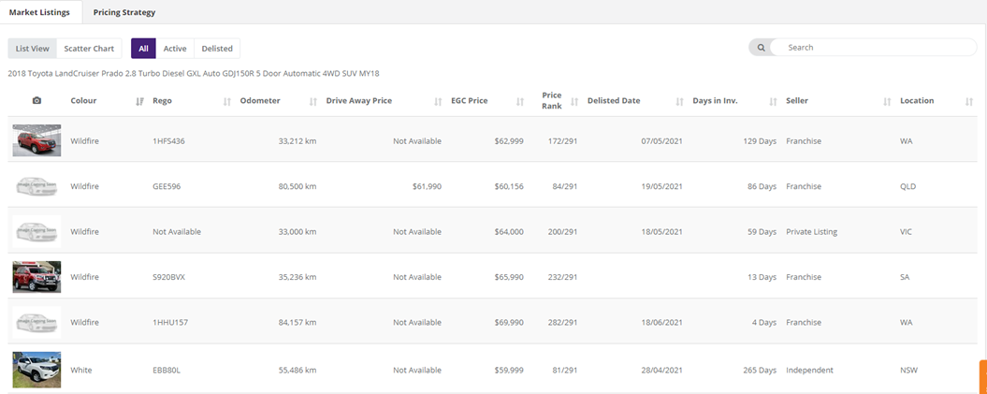Click the 265 Days value

(x=760, y=371)
